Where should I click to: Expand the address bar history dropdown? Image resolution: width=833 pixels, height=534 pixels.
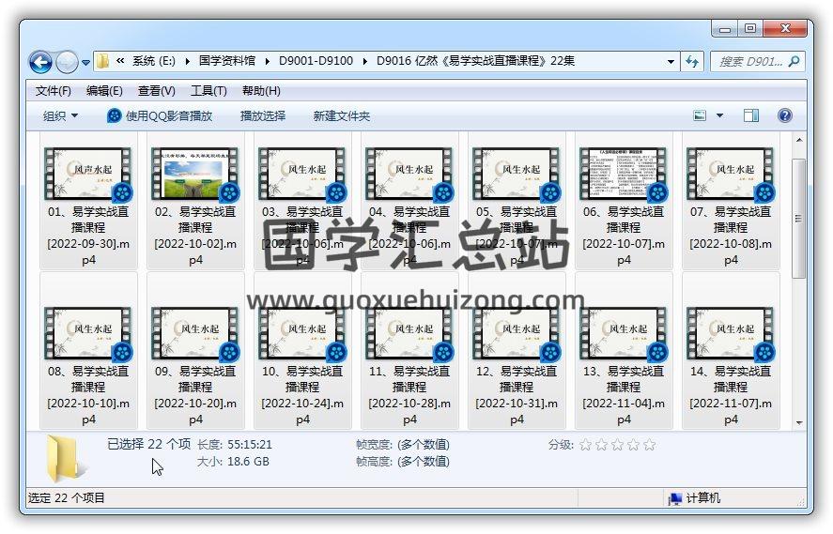(x=671, y=62)
